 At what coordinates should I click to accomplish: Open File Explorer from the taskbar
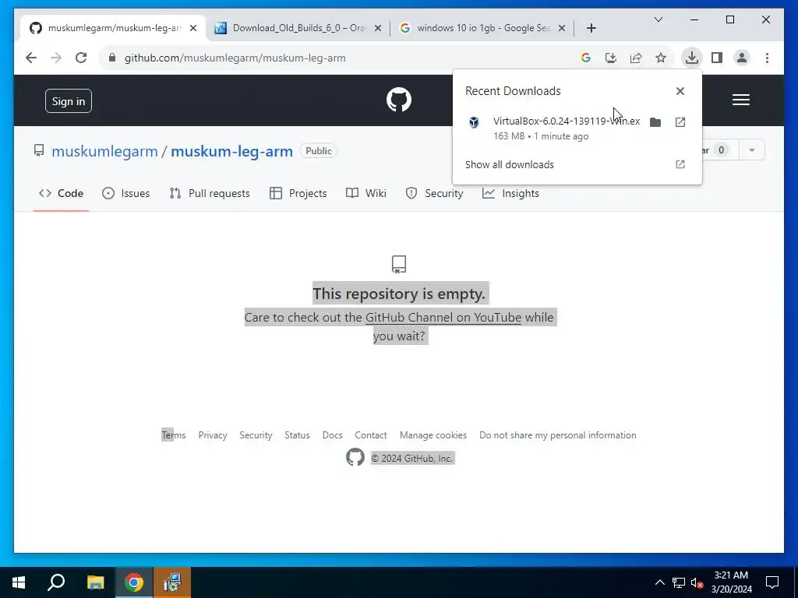95,582
